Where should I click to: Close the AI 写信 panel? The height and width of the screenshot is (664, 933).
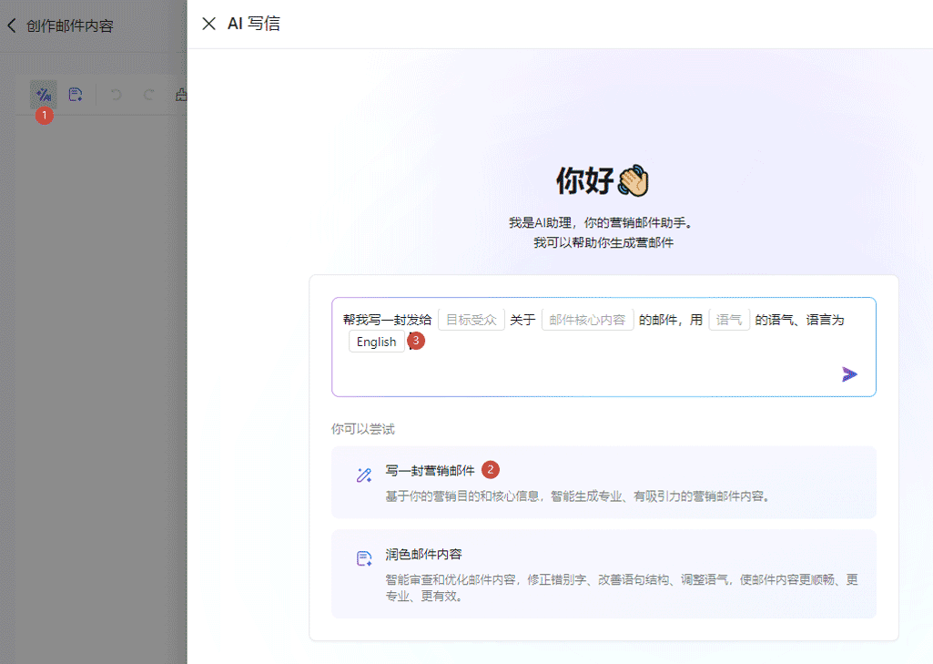click(209, 24)
